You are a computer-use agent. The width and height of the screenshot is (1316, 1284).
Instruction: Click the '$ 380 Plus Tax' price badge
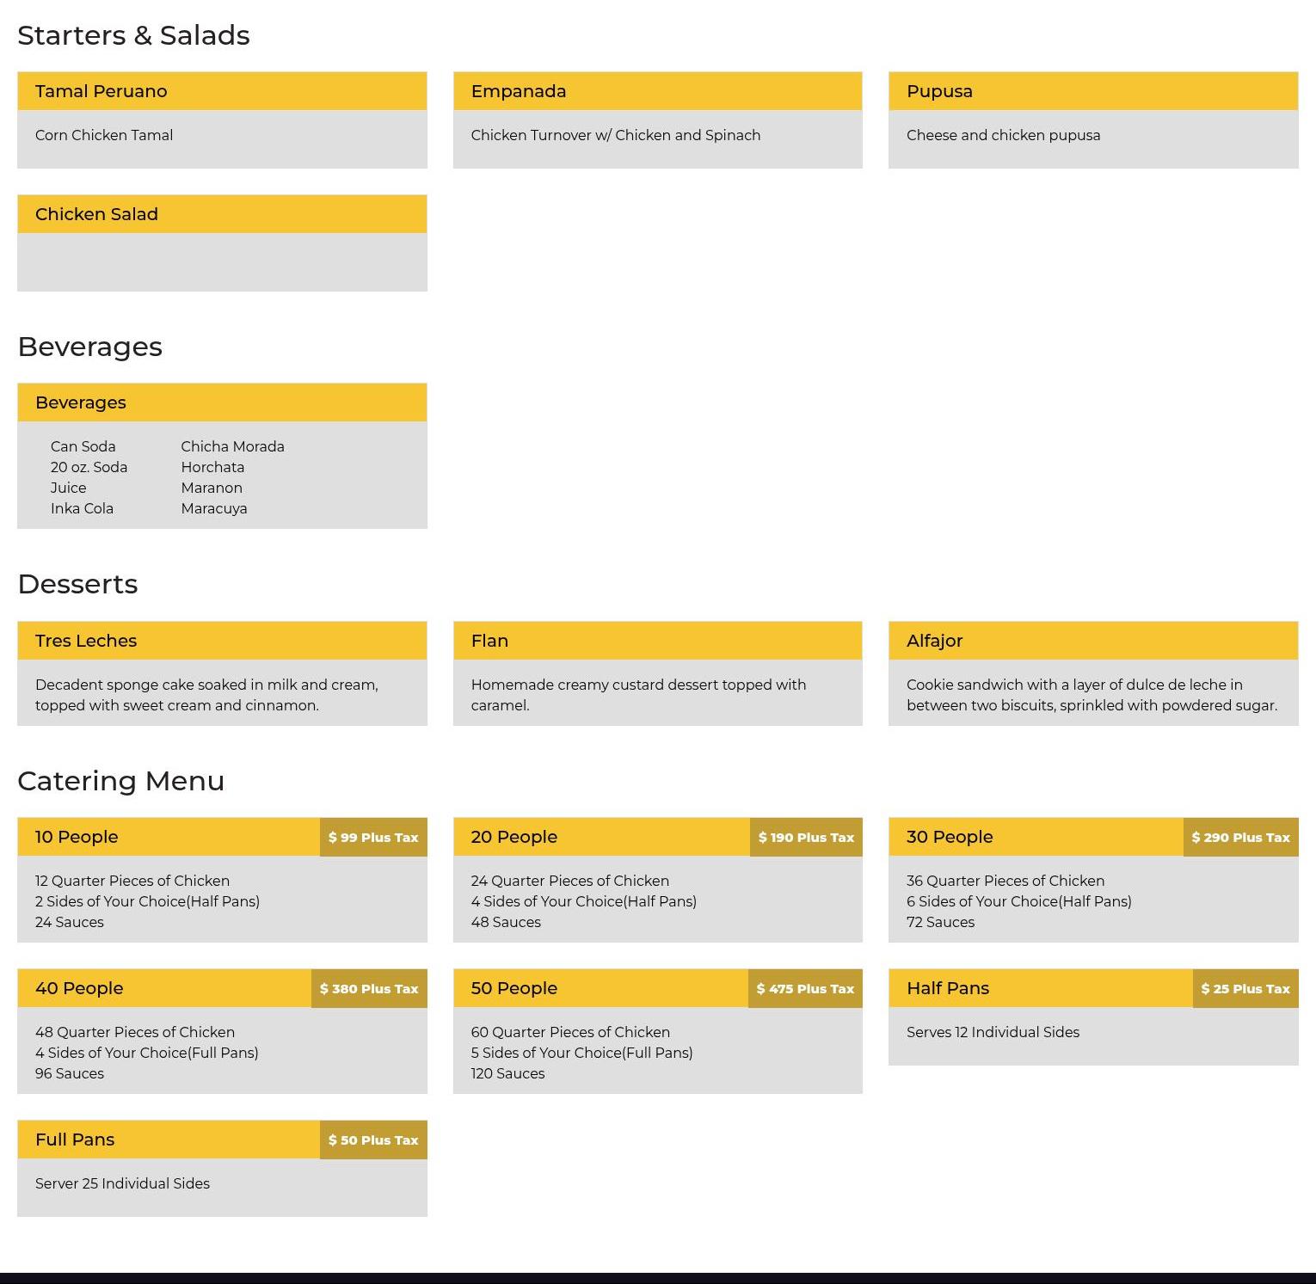click(x=369, y=988)
